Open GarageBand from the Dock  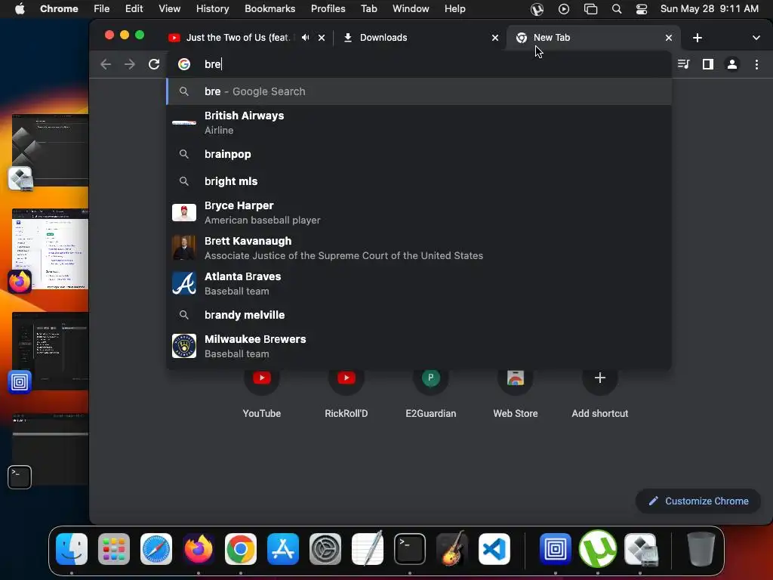(x=451, y=549)
